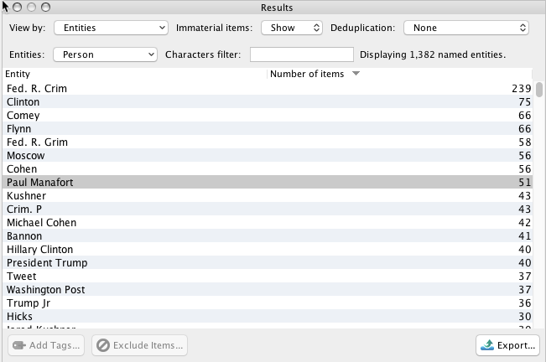Select the Clinton entity row

click(x=268, y=102)
